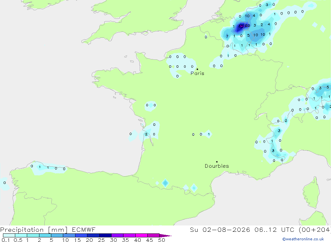Click the over-50 mm arrow at legend end
The height and width of the screenshot is (242, 331).
click(165, 235)
